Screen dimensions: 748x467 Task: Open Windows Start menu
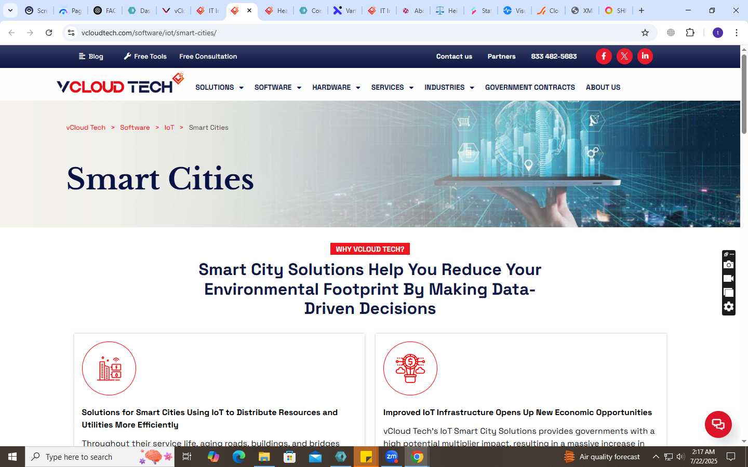12,457
